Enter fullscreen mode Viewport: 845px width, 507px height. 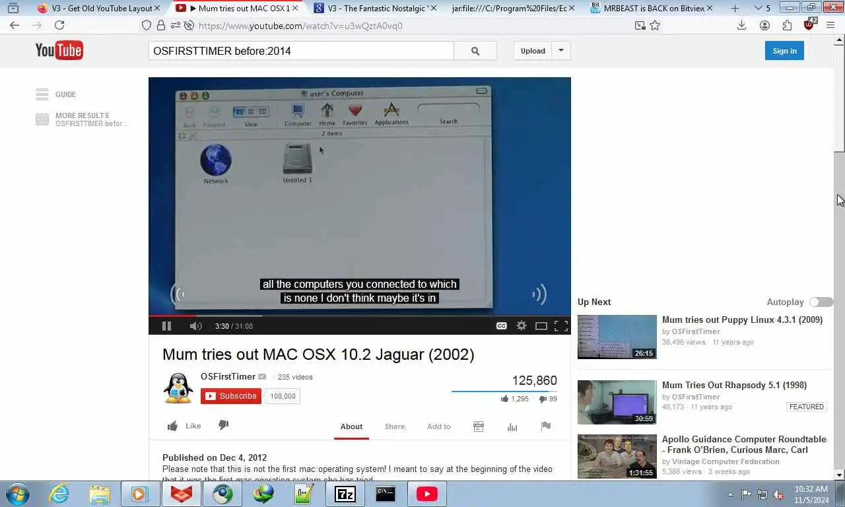561,326
